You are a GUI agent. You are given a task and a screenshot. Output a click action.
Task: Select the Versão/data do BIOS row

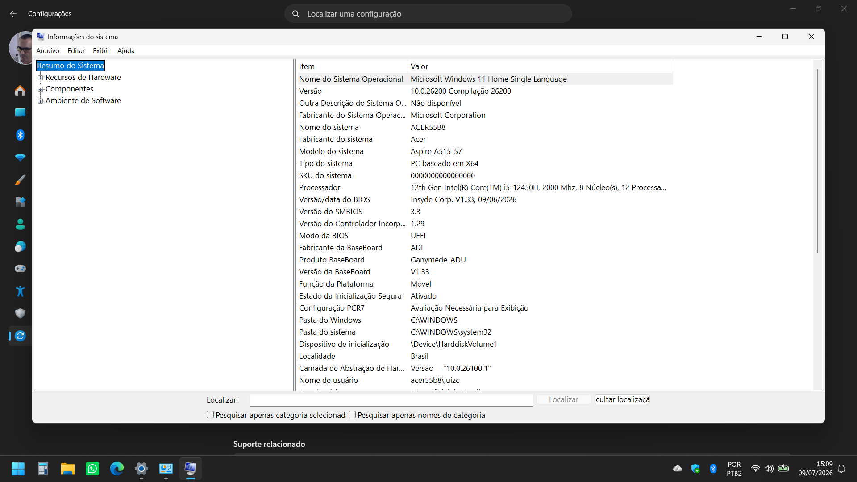coord(485,199)
